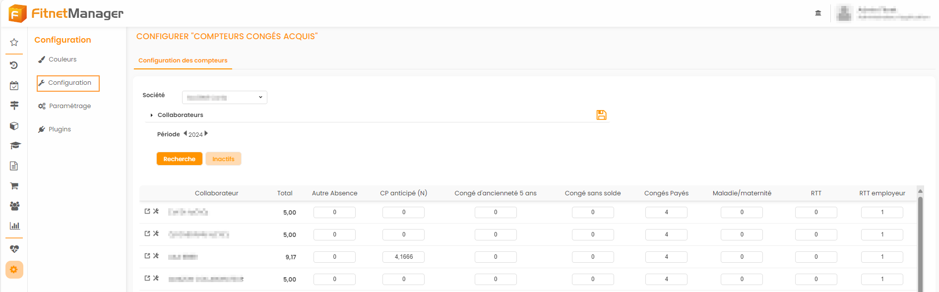Toggle the Inactifs filter button
The height and width of the screenshot is (292, 939).
(223, 159)
